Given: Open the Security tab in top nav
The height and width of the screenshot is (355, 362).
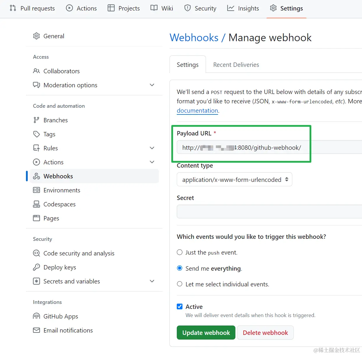Looking at the screenshot, I should click(x=200, y=8).
